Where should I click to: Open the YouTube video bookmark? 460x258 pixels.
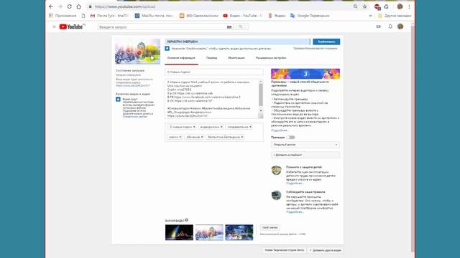point(242,16)
